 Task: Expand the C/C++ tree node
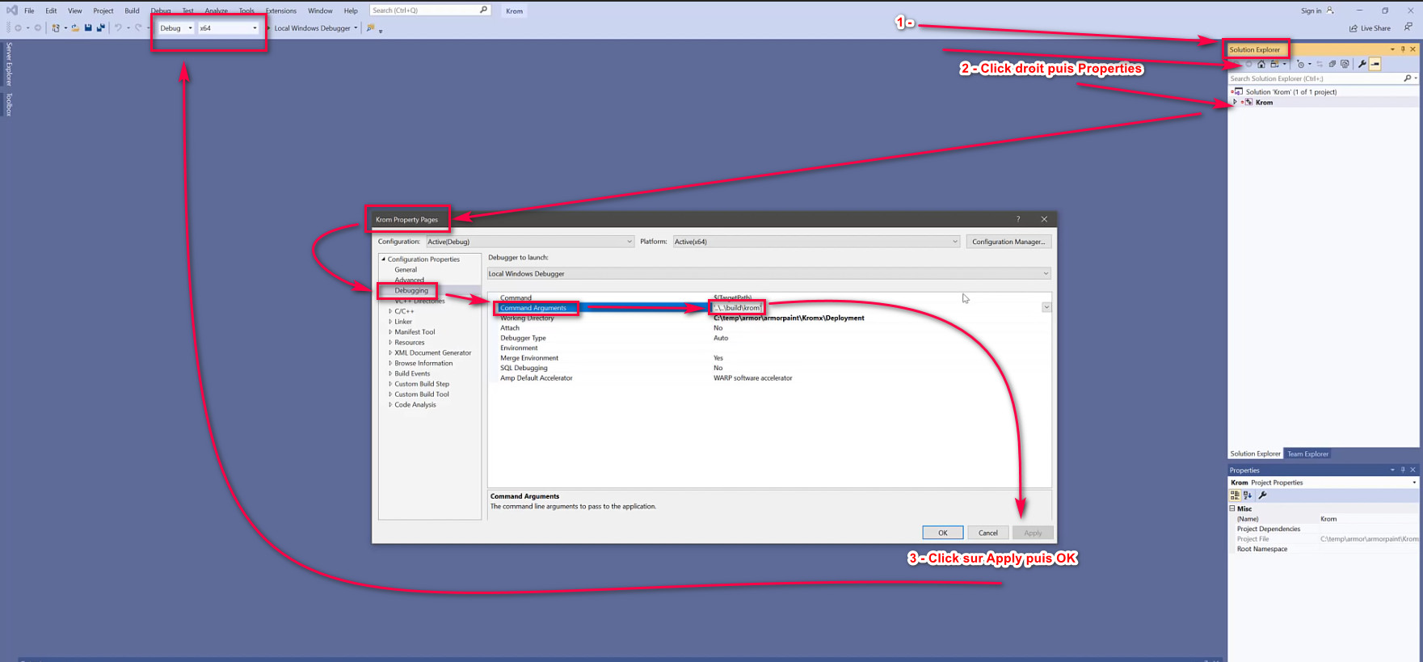(x=390, y=311)
